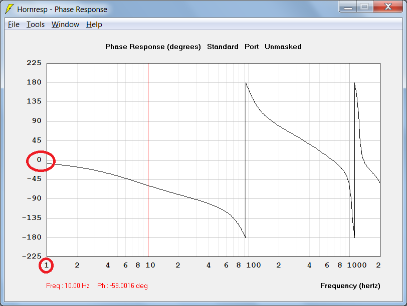Click the -90 value on phase axis
The image size is (407, 306).
(x=34, y=198)
